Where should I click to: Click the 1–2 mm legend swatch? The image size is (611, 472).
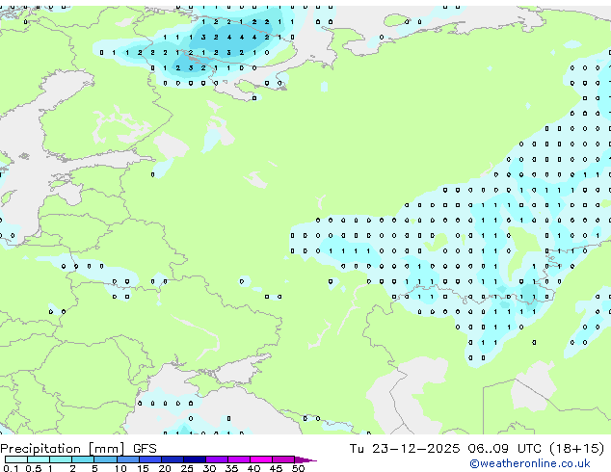point(61,459)
